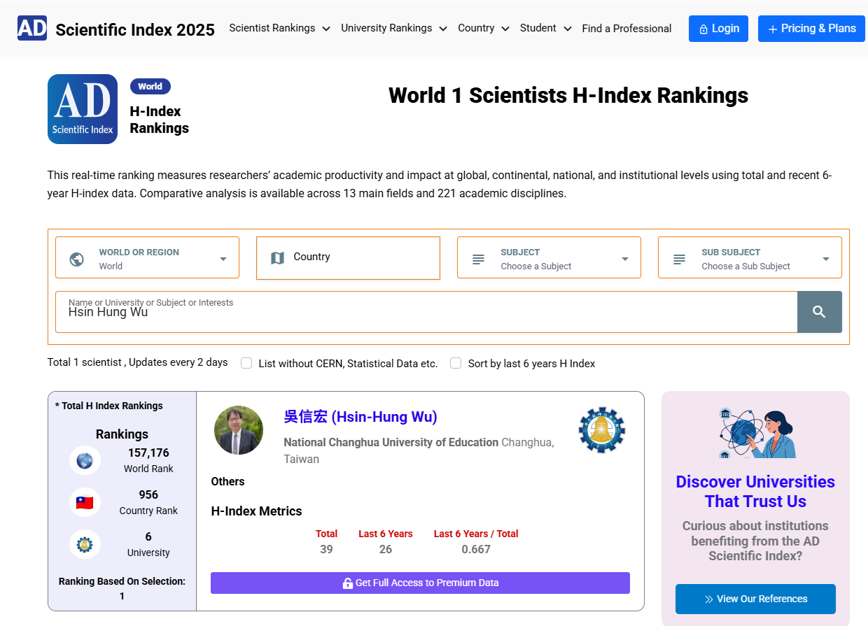Image resolution: width=868 pixels, height=626 pixels.
Task: Click the 0.667 ratio value
Action: (476, 549)
